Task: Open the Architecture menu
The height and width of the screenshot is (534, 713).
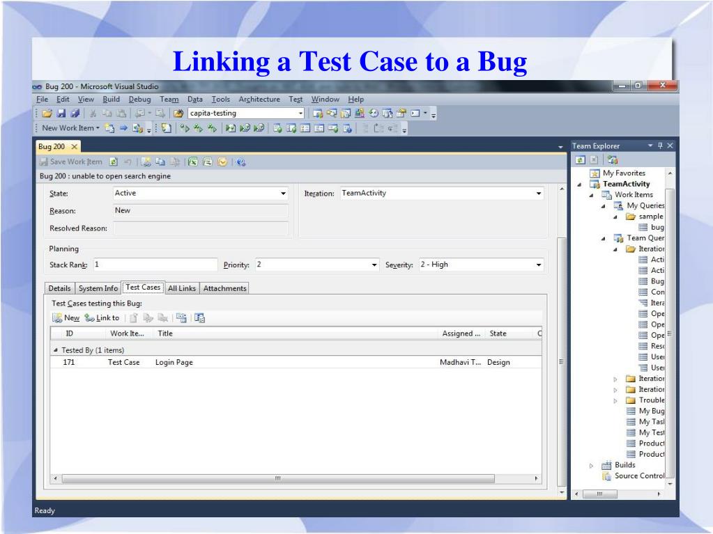Action: click(x=259, y=99)
